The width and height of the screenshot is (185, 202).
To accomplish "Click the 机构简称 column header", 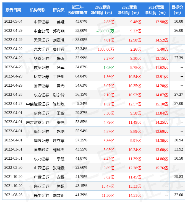I will tap(38, 10).
